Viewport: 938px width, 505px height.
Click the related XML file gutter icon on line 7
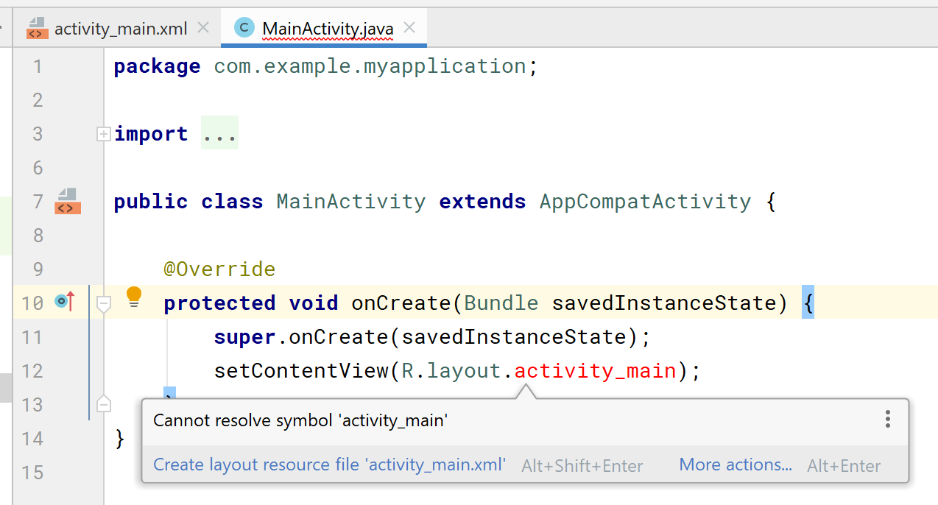68,201
